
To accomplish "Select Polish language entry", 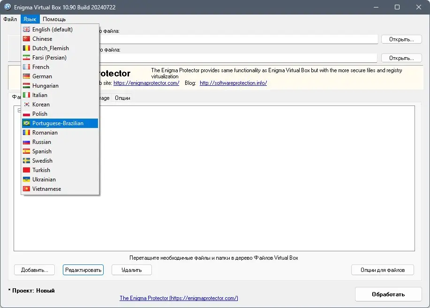I will pos(60,114).
